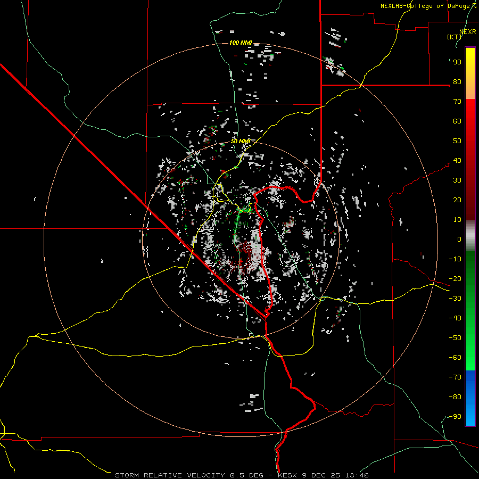The height and width of the screenshot is (479, 479).
Task: Click the 18:46 timestamp in footer
Action: [x=357, y=475]
